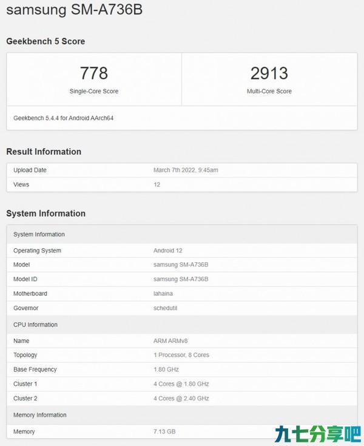Select the 1 Processor, 8 Cores value
The width and height of the screenshot is (364, 446).
181,355
